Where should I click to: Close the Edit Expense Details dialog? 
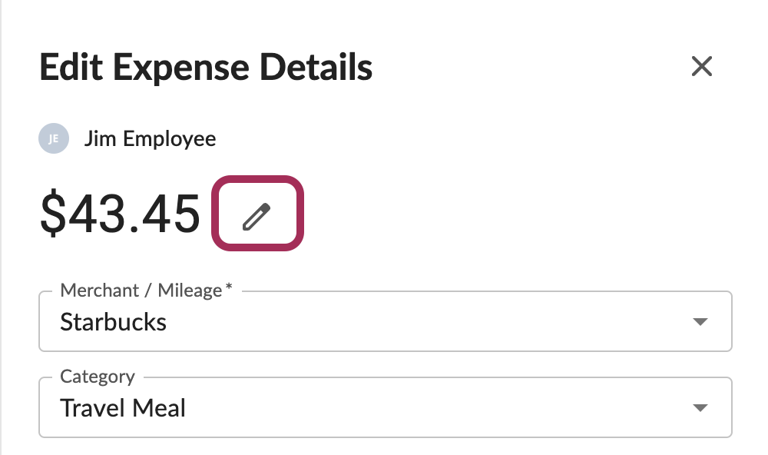click(x=701, y=67)
